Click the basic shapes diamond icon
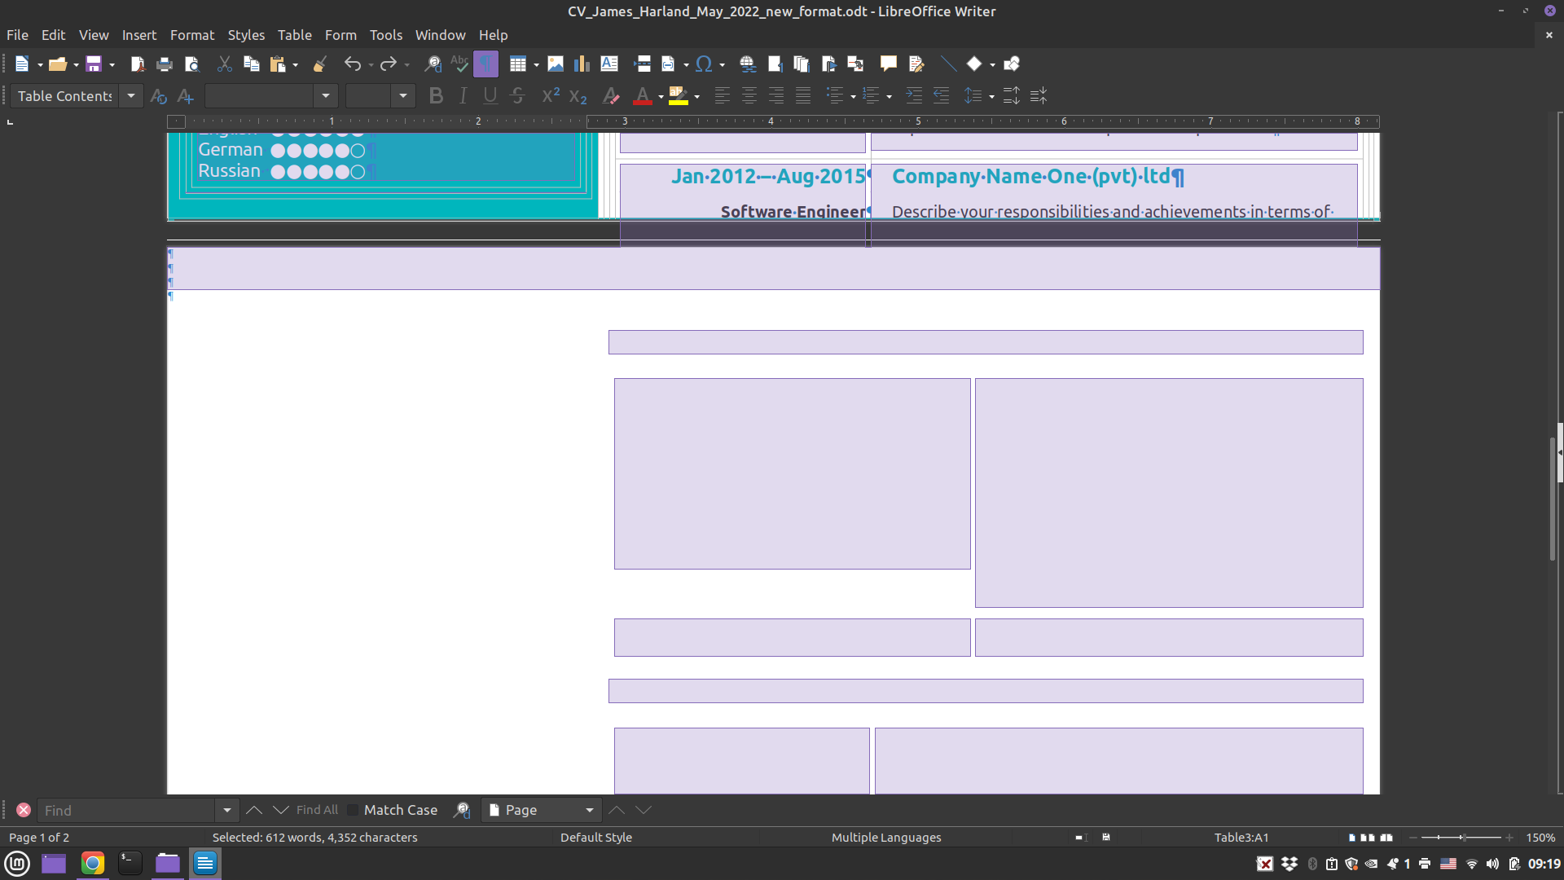The image size is (1564, 880). click(x=974, y=64)
